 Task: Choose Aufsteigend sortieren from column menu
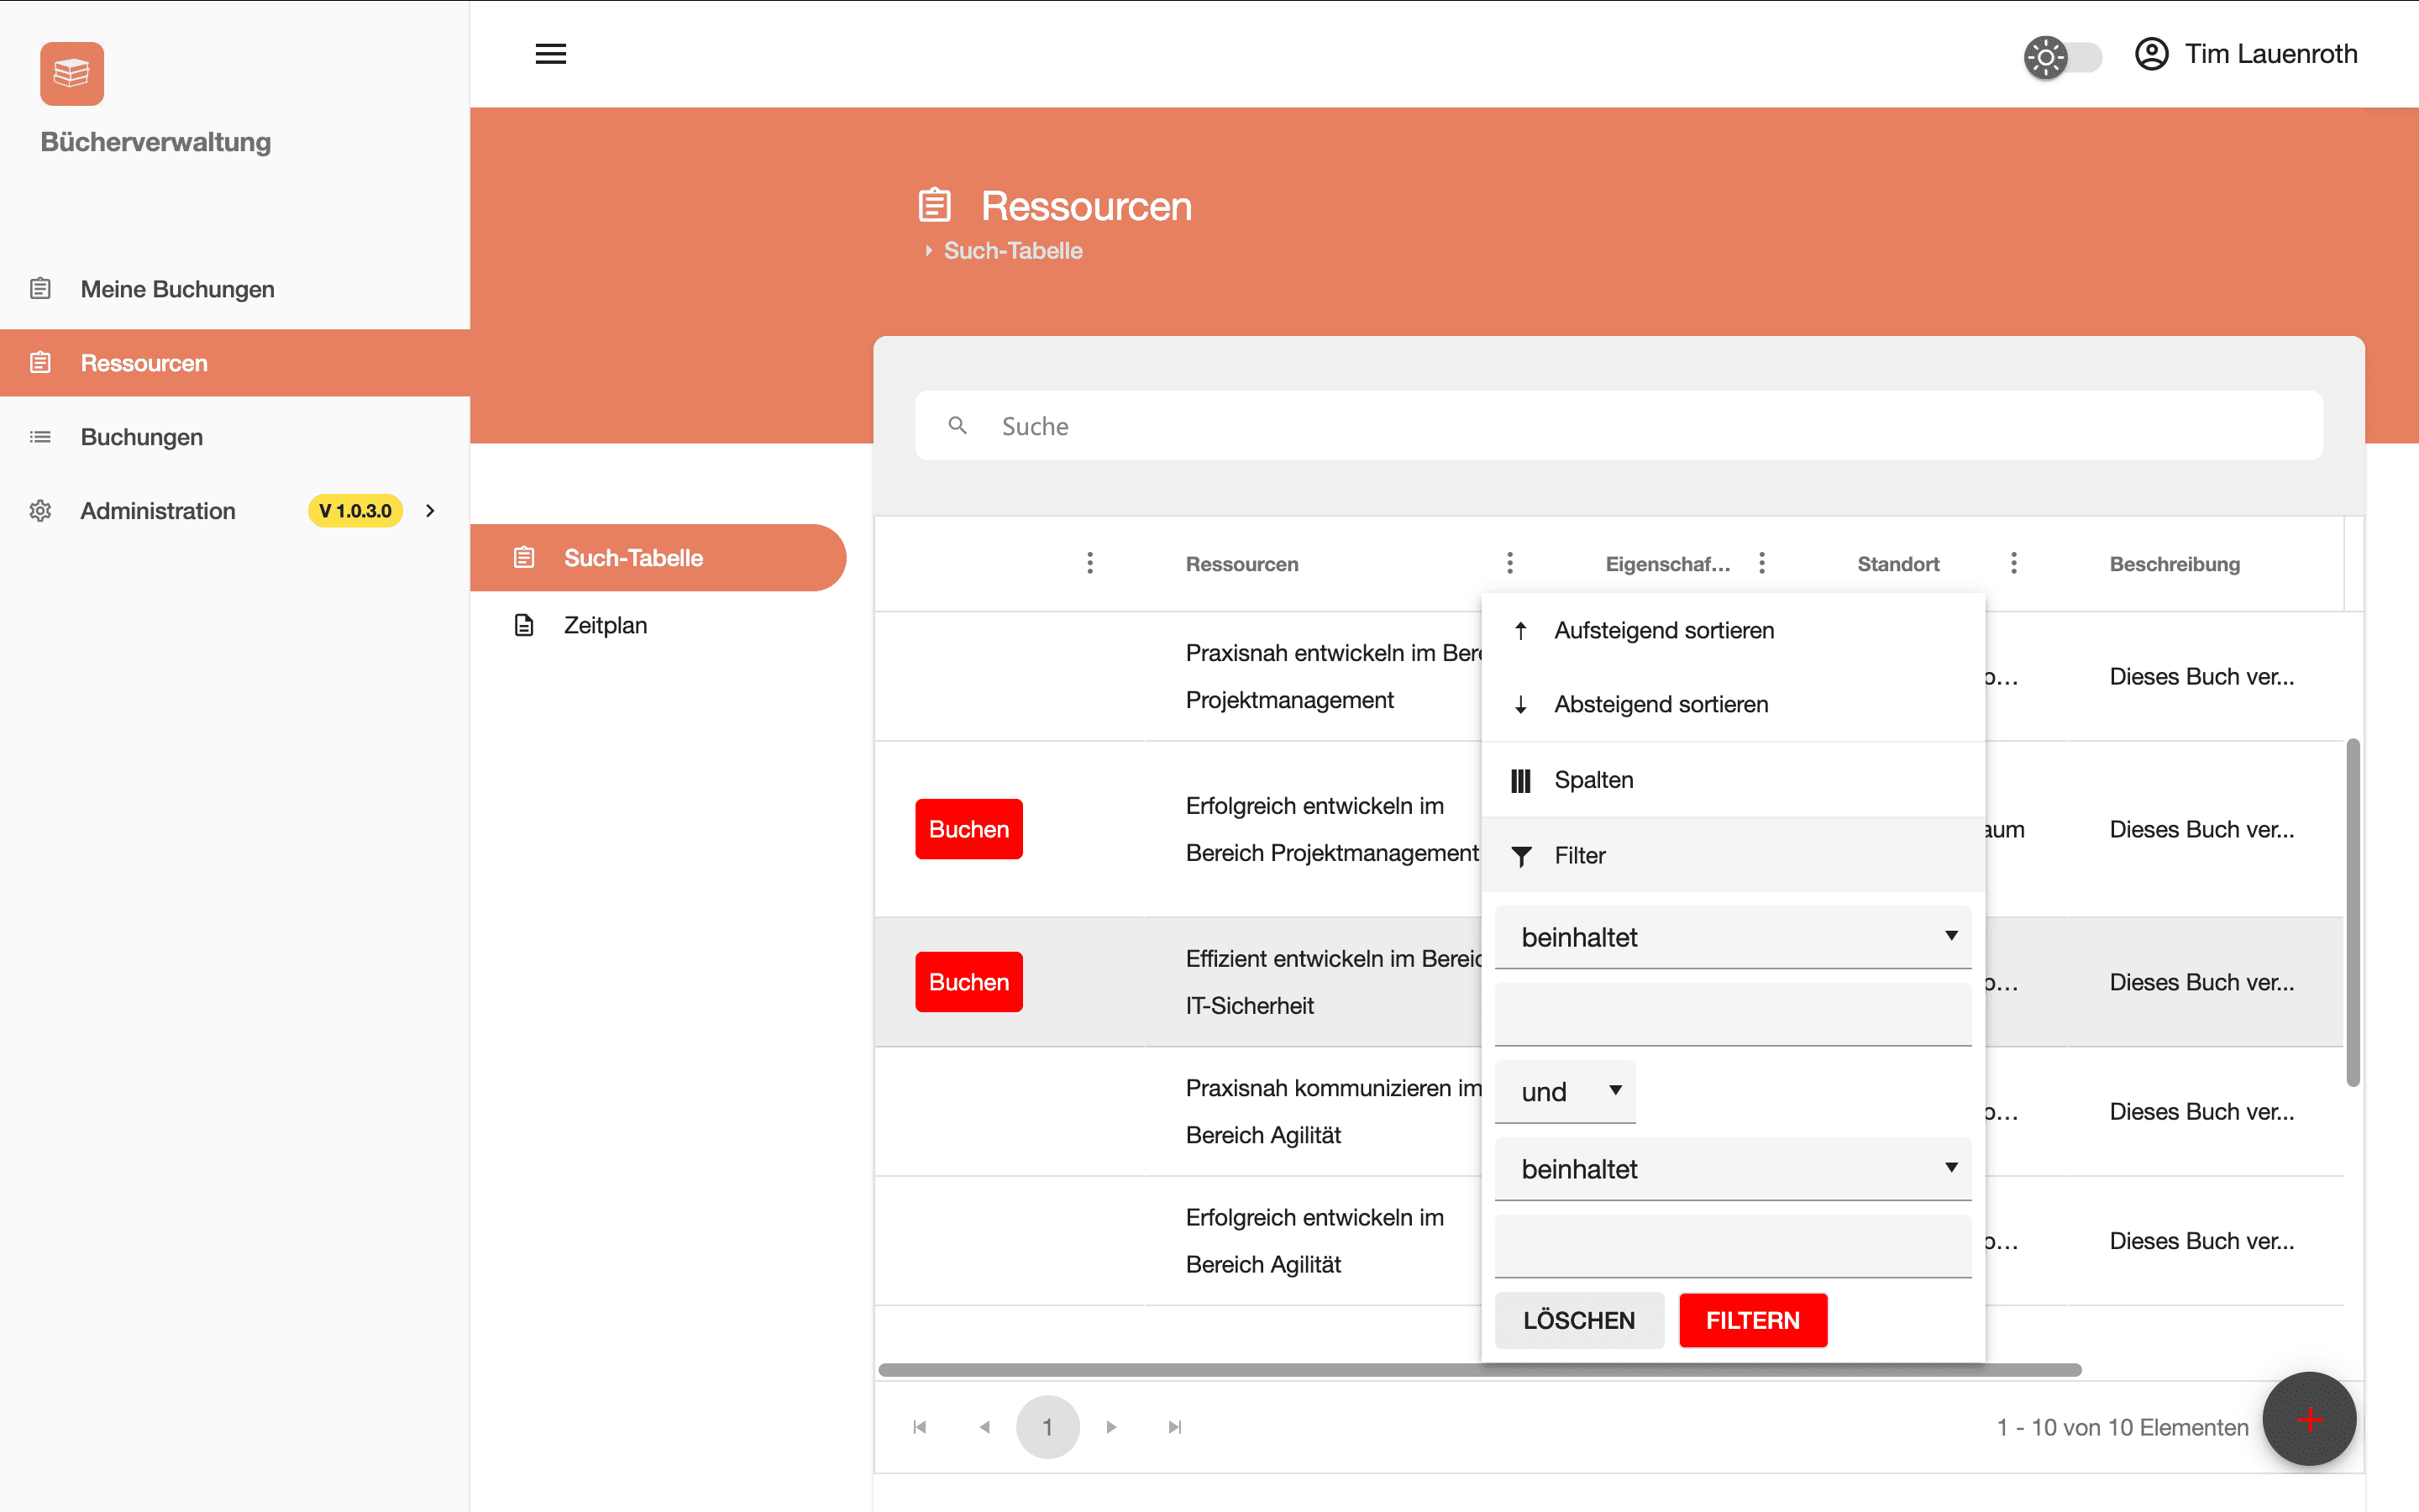coord(1732,631)
